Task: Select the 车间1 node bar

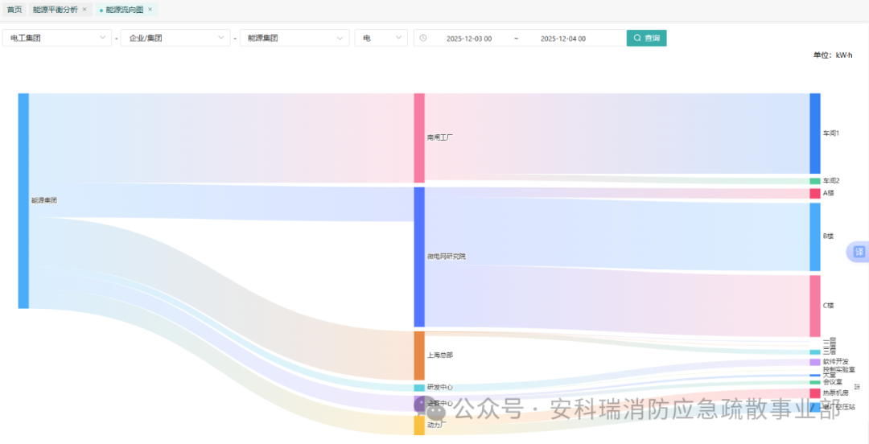Action: coord(814,134)
